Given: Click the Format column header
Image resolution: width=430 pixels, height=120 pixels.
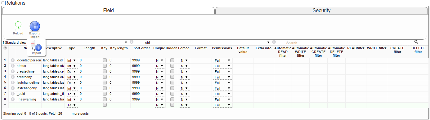Looking at the screenshot, I should (x=201, y=48).
